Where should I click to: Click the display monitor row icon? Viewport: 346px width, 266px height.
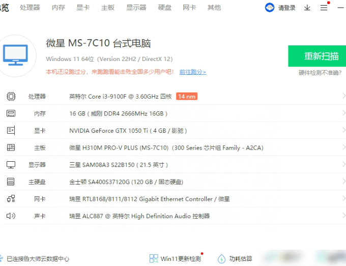pos(11,165)
